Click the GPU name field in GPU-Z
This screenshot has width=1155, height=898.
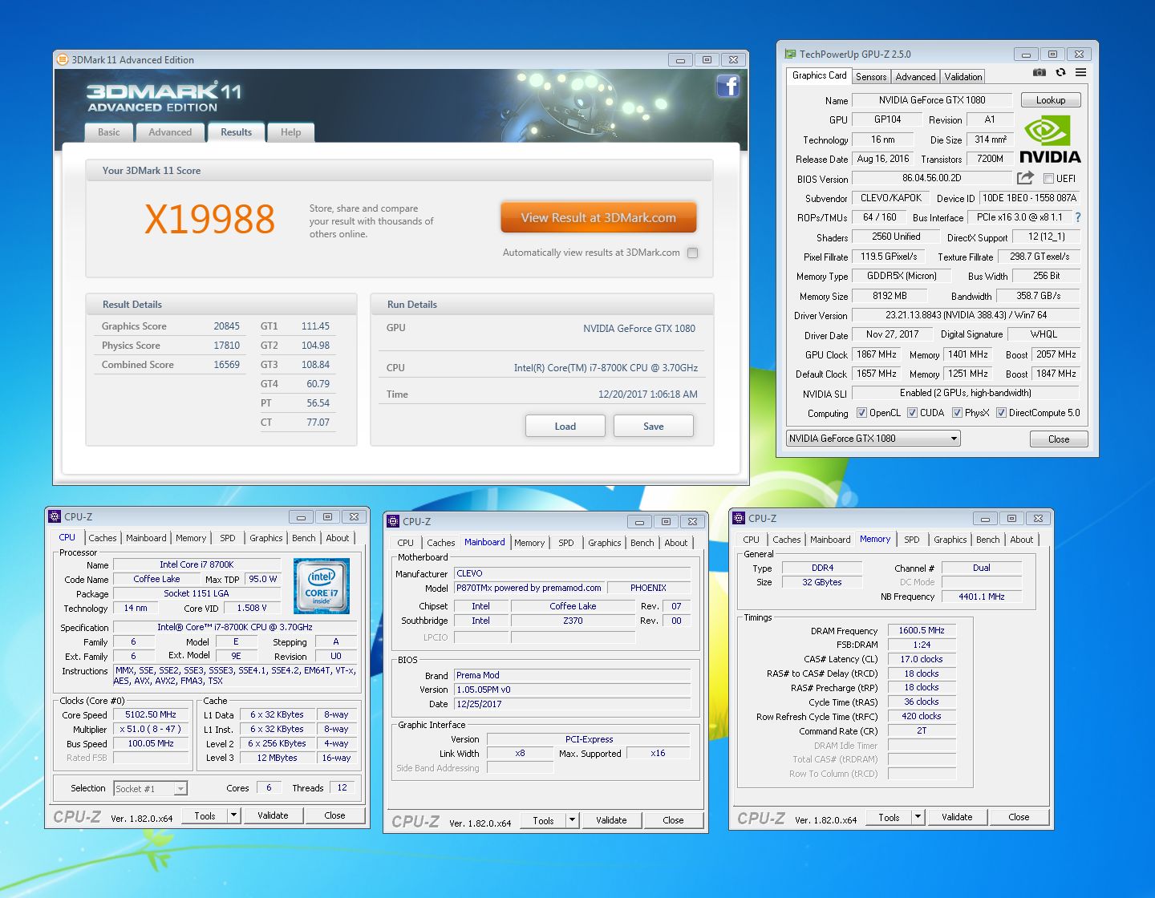coord(932,100)
